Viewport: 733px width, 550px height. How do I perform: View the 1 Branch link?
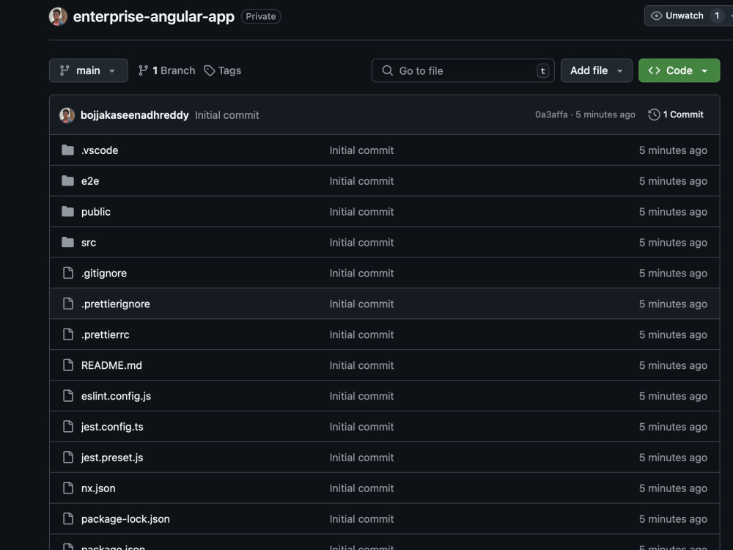tap(167, 70)
